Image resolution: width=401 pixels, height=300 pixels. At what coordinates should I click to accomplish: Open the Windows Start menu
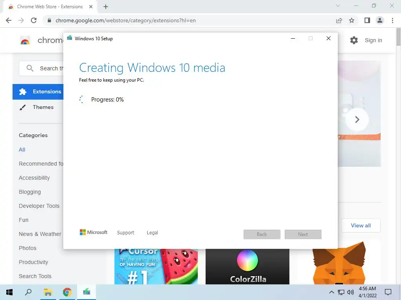coord(9,292)
